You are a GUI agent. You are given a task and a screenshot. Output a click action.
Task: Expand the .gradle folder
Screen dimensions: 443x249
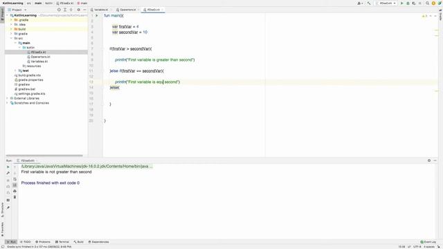click(x=11, y=20)
